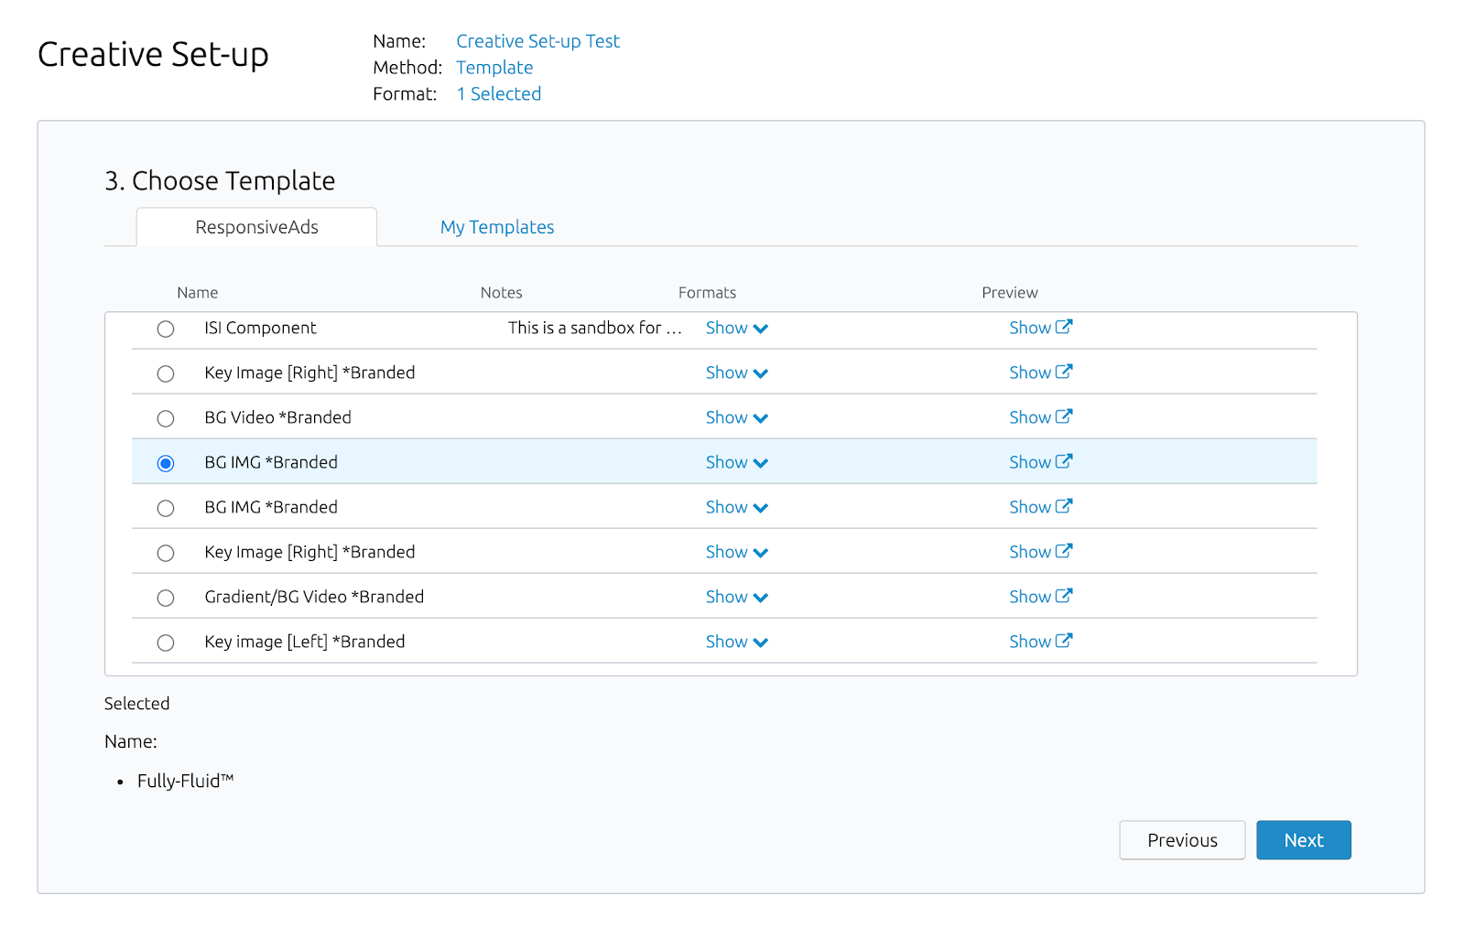The width and height of the screenshot is (1465, 939).
Task: Go back with the Previous button
Action: [1182, 840]
